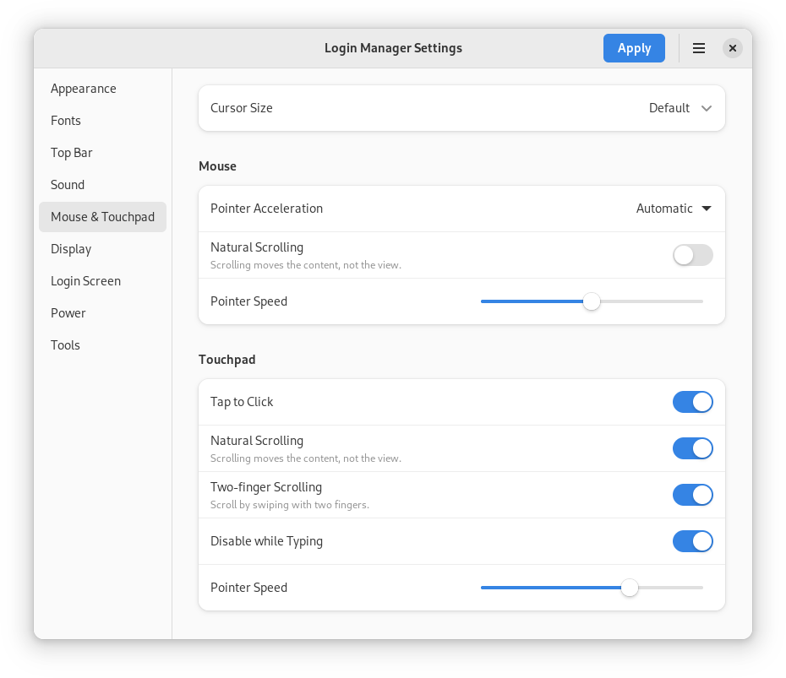Open the hamburger main menu
The image size is (786, 678).
tap(699, 48)
